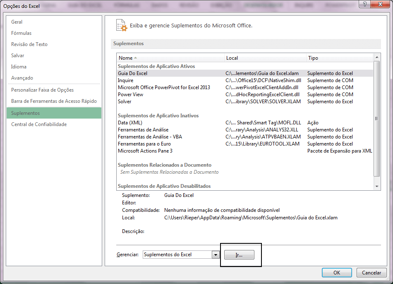Open the Geral settings page
Viewport: 393px width, 284px height.
click(x=17, y=22)
